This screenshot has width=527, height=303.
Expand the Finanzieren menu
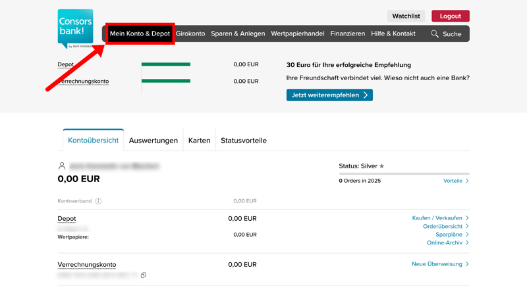pos(347,34)
